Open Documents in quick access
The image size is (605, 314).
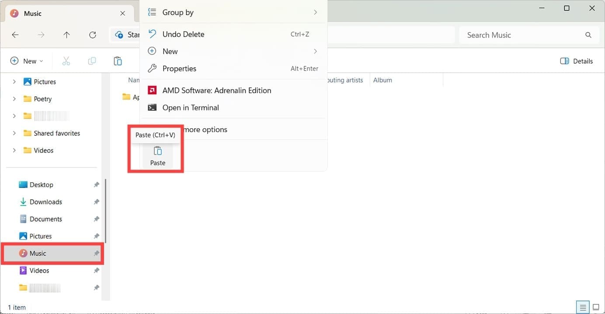coord(40,219)
